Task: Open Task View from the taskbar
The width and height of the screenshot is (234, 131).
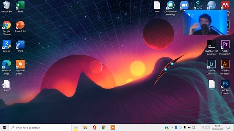Action: point(76,127)
